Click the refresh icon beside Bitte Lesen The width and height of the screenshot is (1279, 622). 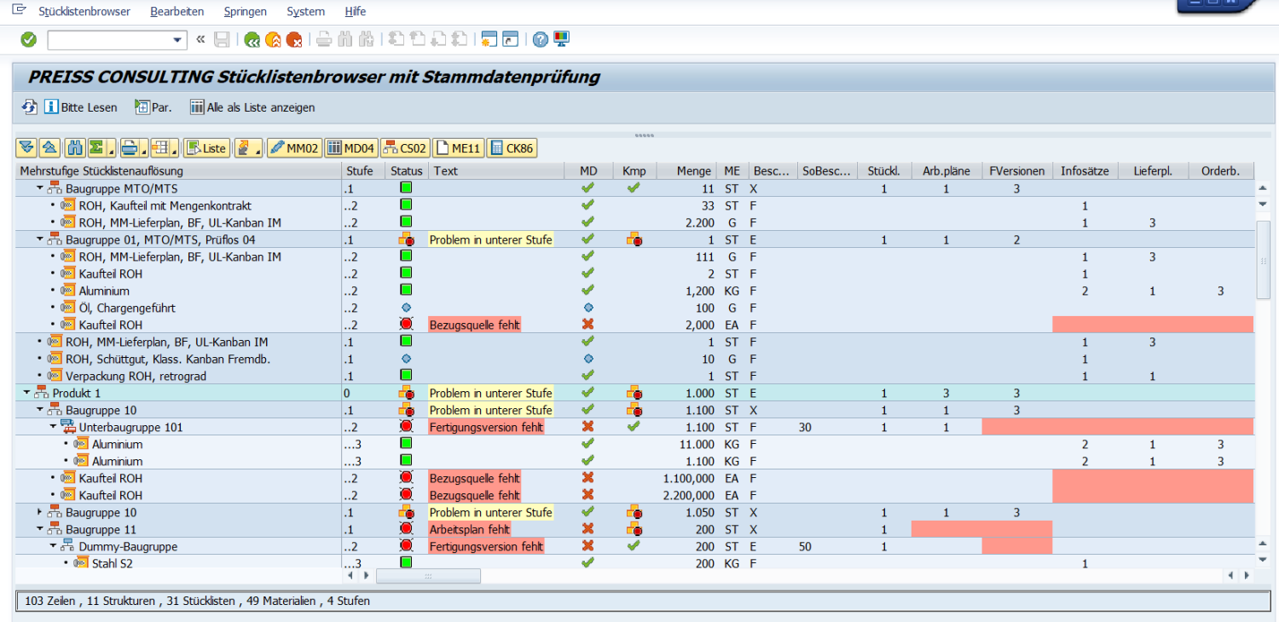point(30,107)
